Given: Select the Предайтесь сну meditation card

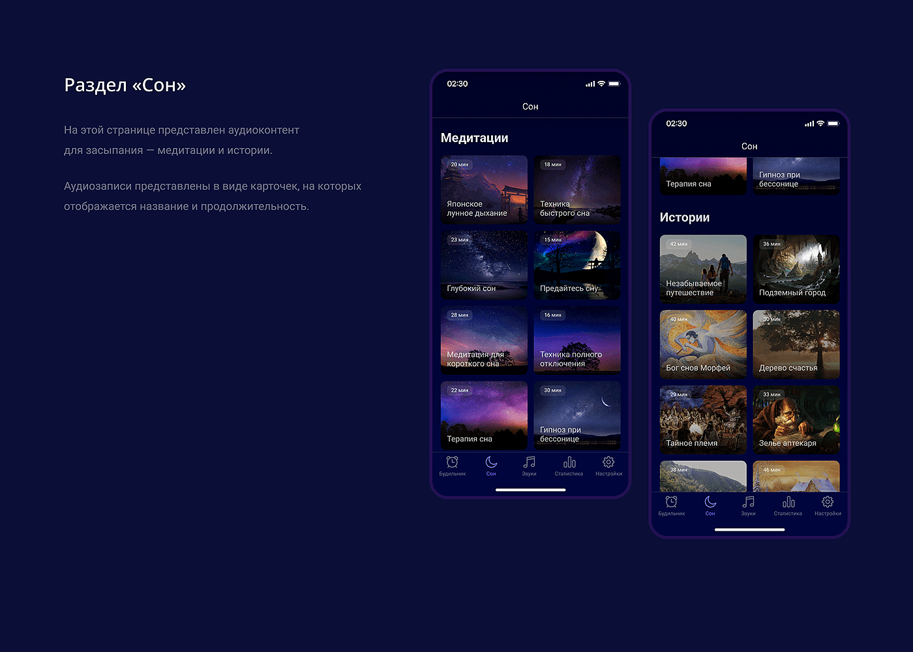Looking at the screenshot, I should pos(577,265).
